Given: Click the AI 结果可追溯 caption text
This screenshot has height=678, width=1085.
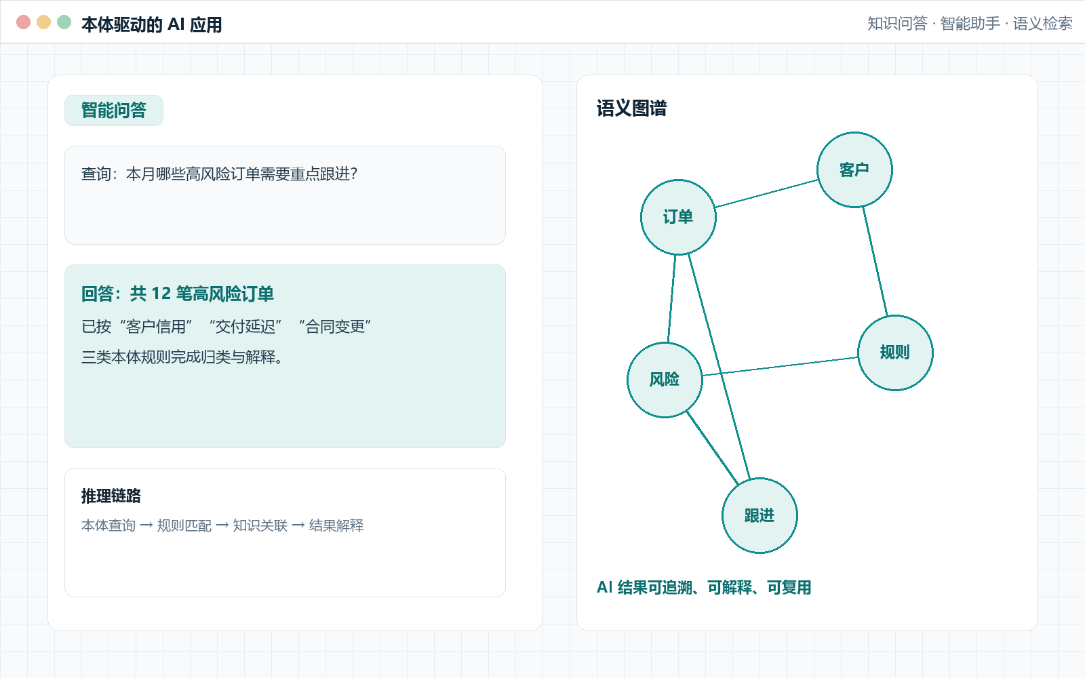Looking at the screenshot, I should [x=704, y=588].
